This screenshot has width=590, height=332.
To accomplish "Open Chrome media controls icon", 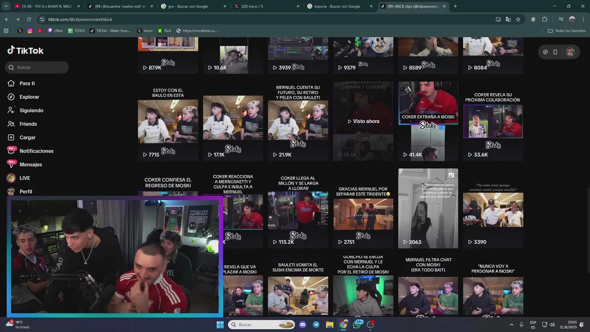I will pos(560,19).
